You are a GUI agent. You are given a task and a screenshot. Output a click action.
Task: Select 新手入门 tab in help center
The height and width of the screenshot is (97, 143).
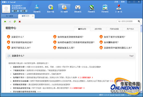[82, 29]
